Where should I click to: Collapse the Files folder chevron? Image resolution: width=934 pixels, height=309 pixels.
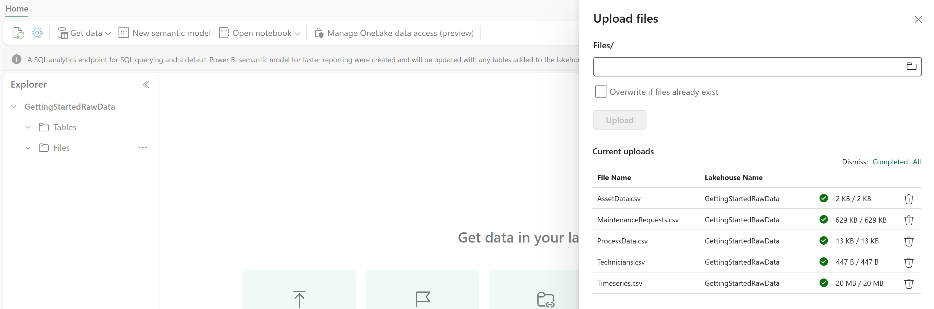coord(28,148)
